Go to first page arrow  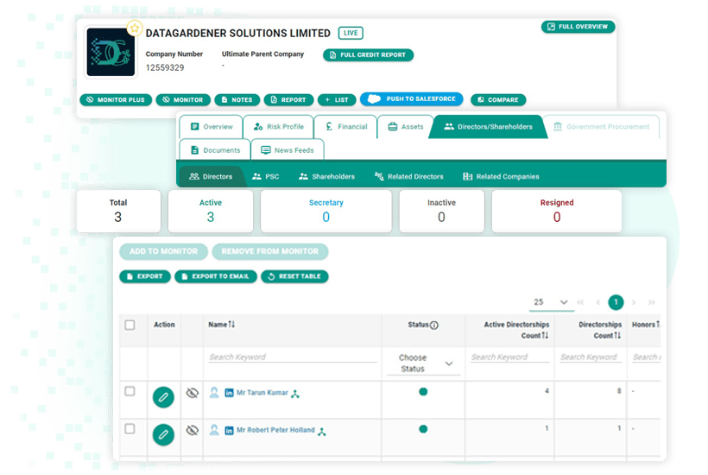[580, 302]
